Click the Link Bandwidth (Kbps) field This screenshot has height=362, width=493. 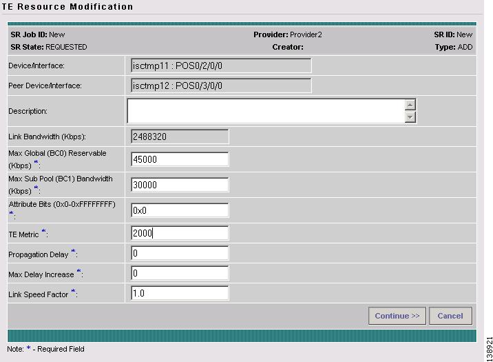coord(180,137)
